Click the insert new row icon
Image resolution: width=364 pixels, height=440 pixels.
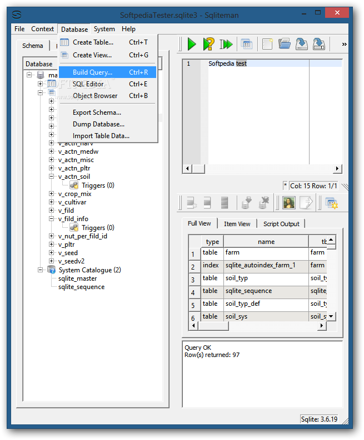point(192,203)
